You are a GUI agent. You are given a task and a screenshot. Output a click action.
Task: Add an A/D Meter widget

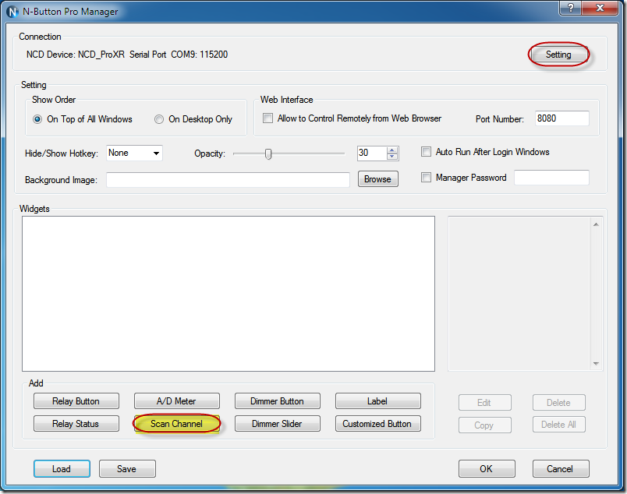click(x=176, y=400)
